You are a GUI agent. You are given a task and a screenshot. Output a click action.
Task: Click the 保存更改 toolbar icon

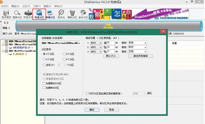(6, 14)
